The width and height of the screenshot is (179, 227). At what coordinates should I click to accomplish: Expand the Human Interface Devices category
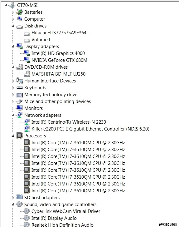[x=13, y=81]
